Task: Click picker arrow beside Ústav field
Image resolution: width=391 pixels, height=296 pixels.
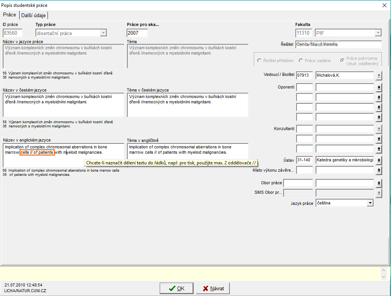Action: (378, 160)
